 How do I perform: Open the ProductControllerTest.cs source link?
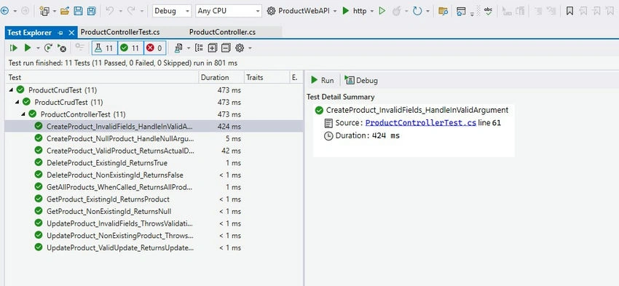point(420,123)
